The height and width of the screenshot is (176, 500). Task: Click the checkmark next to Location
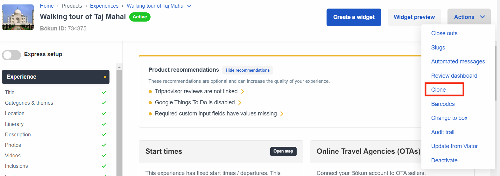(104, 114)
